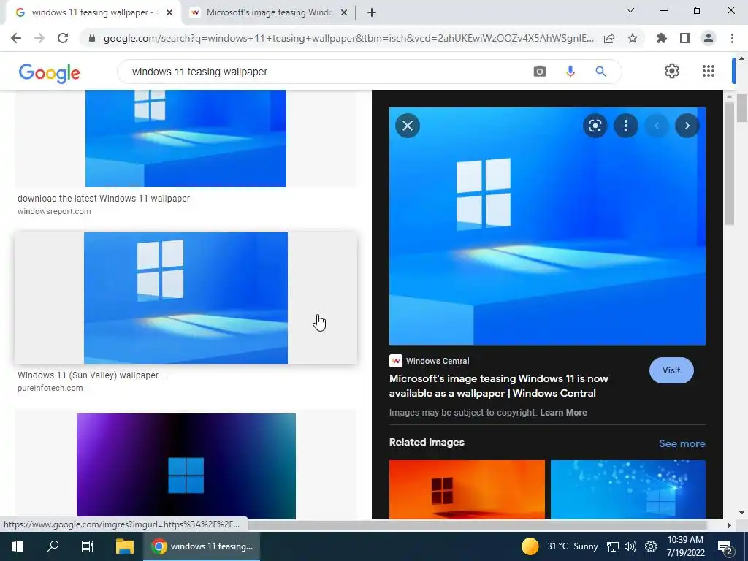Image resolution: width=748 pixels, height=561 pixels.
Task: Switch to Microsoft's image teasing tab
Action: [x=269, y=12]
